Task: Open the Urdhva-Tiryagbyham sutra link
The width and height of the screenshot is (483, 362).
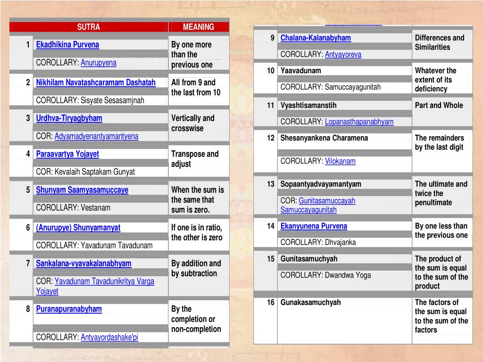Action: [69, 118]
